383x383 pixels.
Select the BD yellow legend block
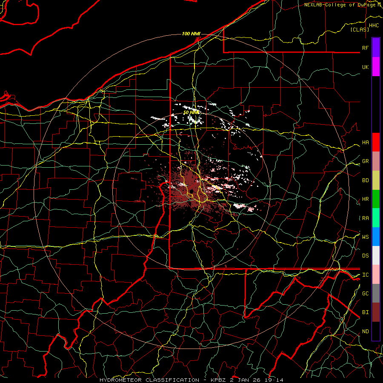376,180
